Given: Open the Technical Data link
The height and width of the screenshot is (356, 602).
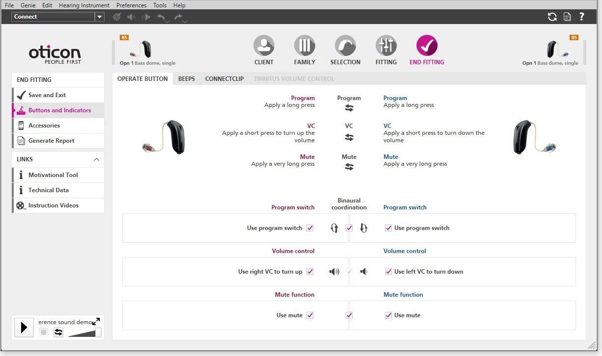Looking at the screenshot, I should point(58,190).
